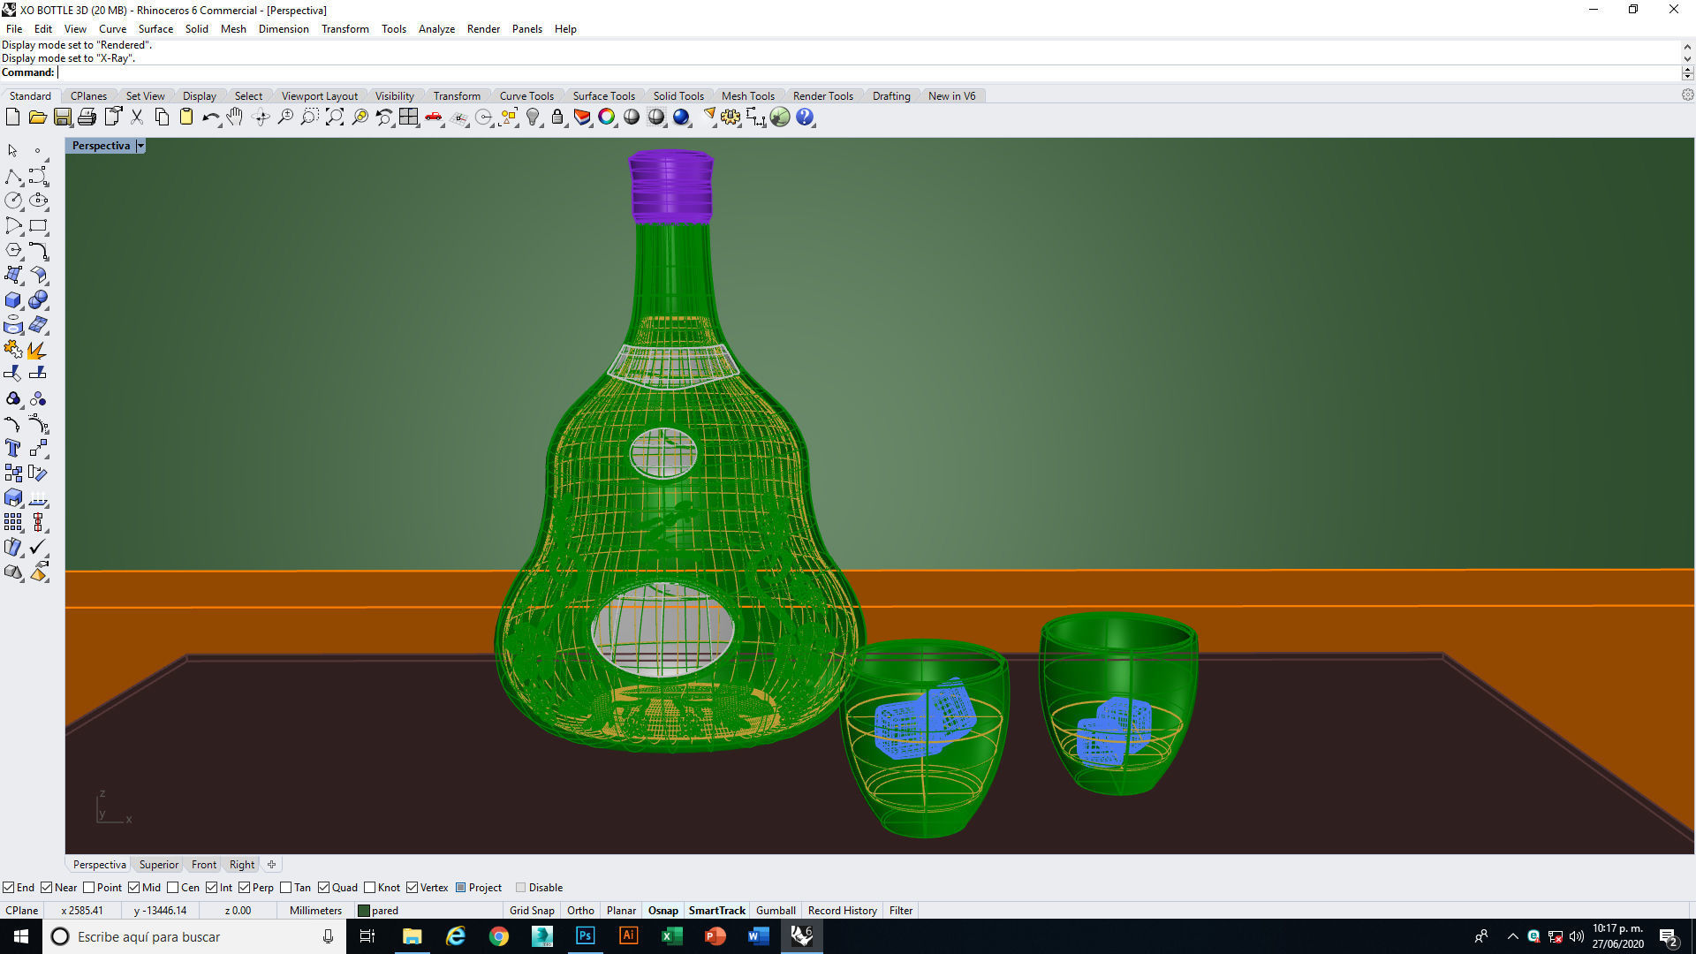This screenshot has width=1696, height=954.
Task: Toggle the Project osnap checkbox
Action: point(461,888)
